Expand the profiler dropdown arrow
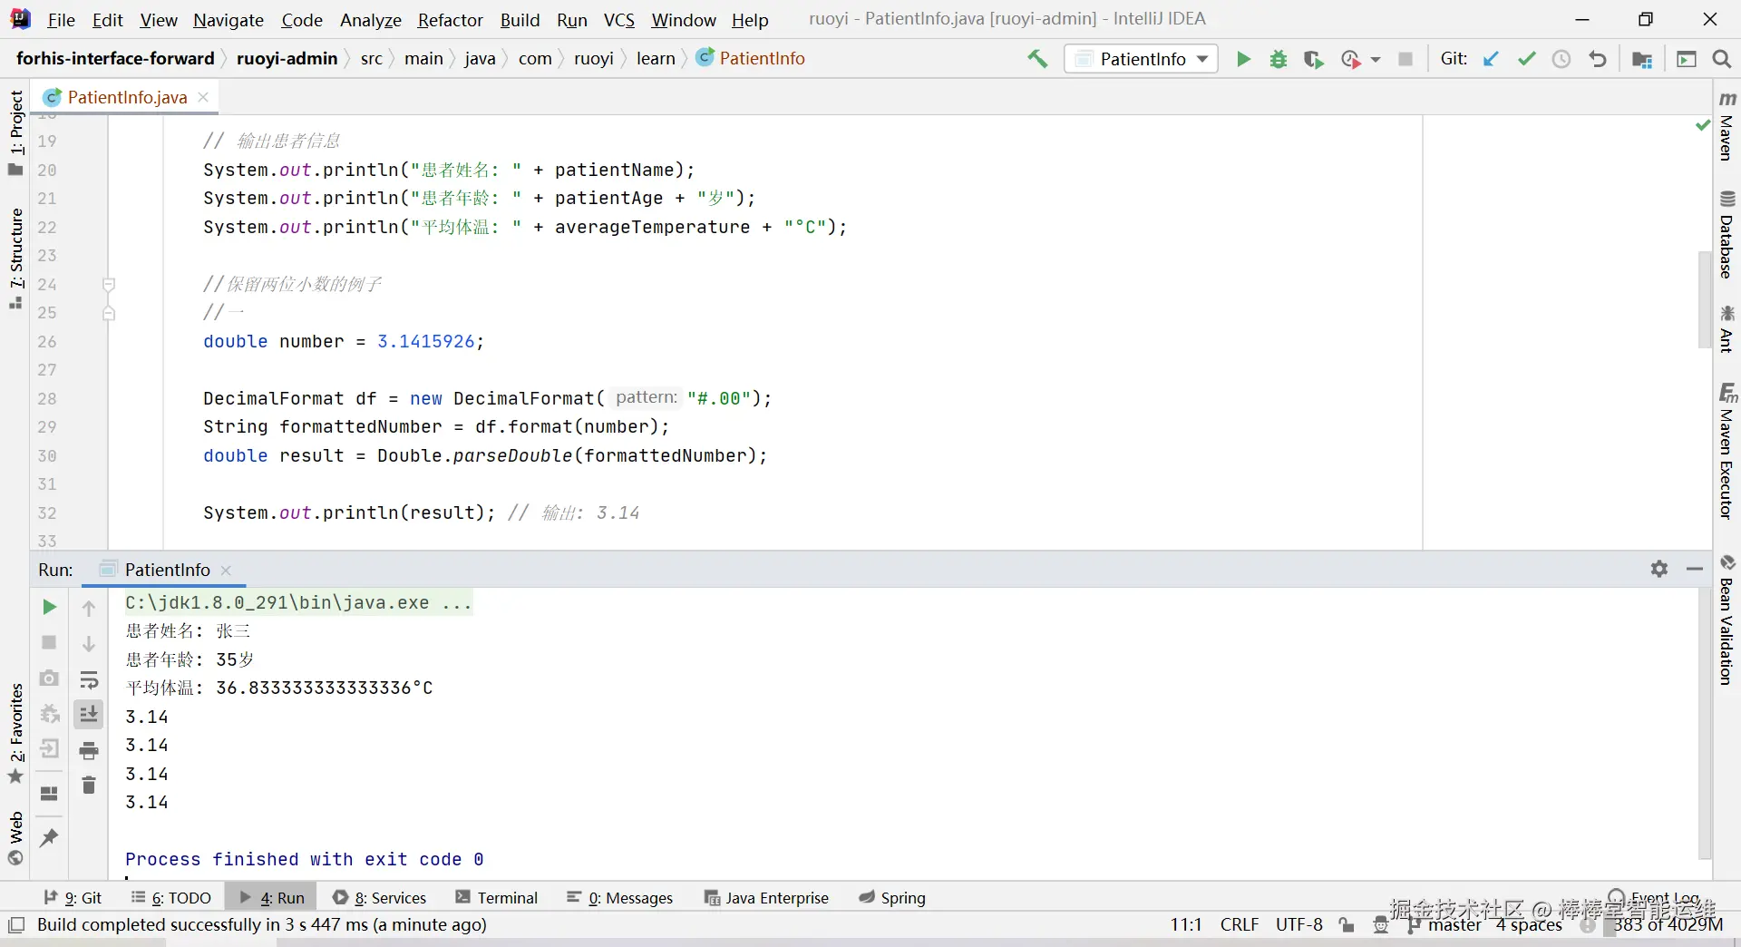 1375,59
